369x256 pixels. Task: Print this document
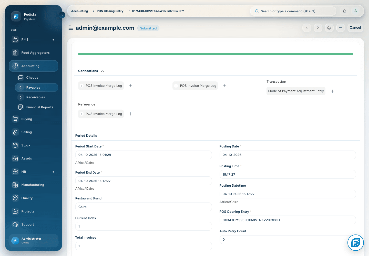(329, 28)
